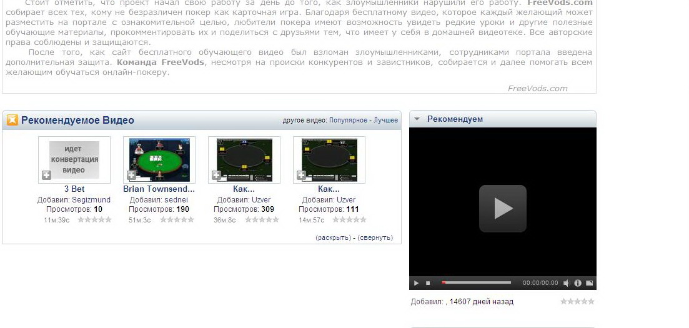Switch the player to fullscreen mode icon

[589, 283]
